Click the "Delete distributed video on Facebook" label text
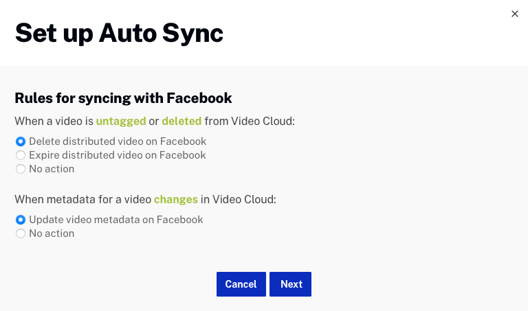Image resolution: width=528 pixels, height=311 pixels. pyautogui.click(x=118, y=141)
